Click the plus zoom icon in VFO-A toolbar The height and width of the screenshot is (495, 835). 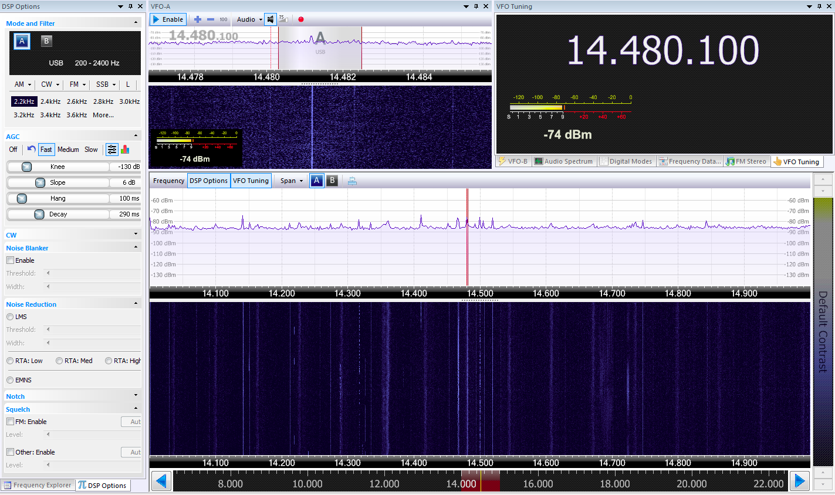(197, 19)
